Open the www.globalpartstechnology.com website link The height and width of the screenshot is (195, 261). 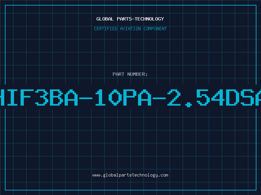[x=130, y=175]
